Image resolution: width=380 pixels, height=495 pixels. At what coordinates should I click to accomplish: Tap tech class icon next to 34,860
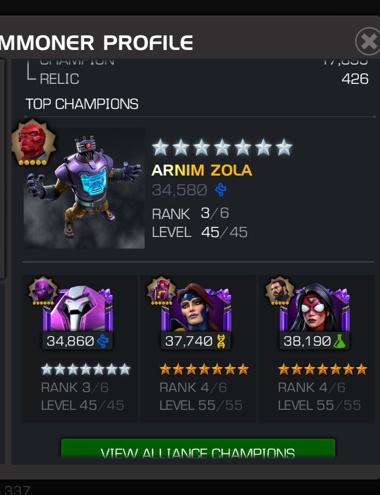103,341
